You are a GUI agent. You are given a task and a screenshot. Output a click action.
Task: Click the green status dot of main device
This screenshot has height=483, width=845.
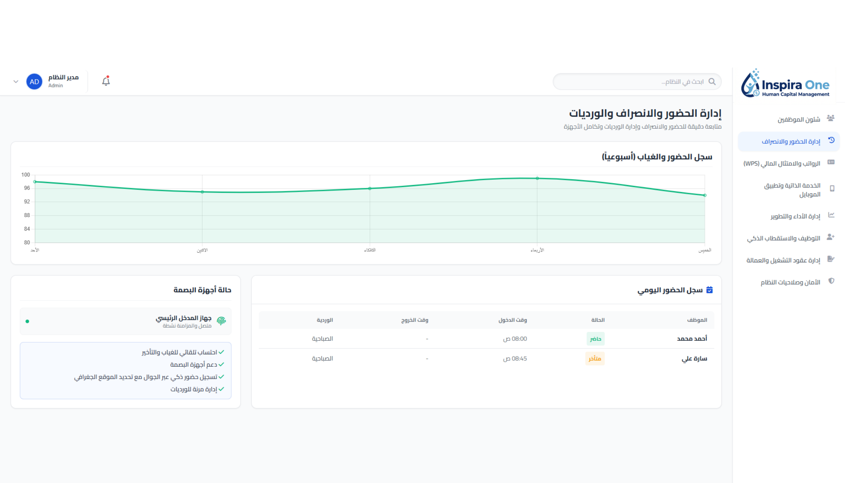click(x=27, y=321)
